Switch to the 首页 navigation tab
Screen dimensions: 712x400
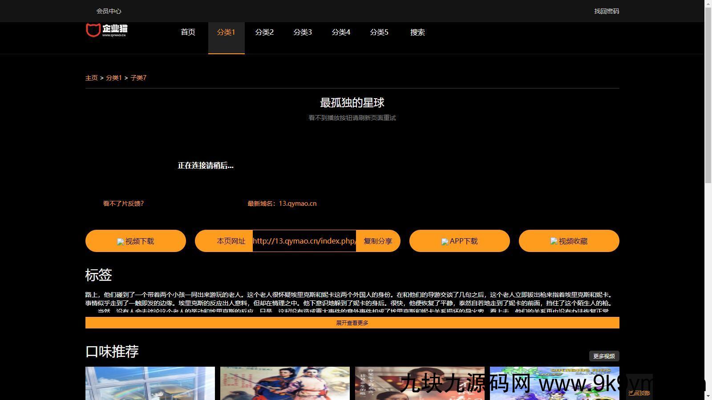click(x=188, y=32)
